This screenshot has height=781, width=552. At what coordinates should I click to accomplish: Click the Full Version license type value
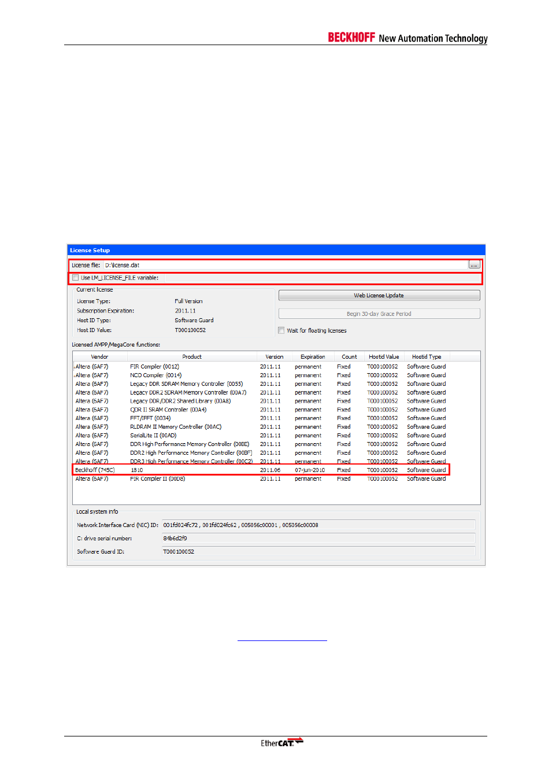click(x=188, y=301)
